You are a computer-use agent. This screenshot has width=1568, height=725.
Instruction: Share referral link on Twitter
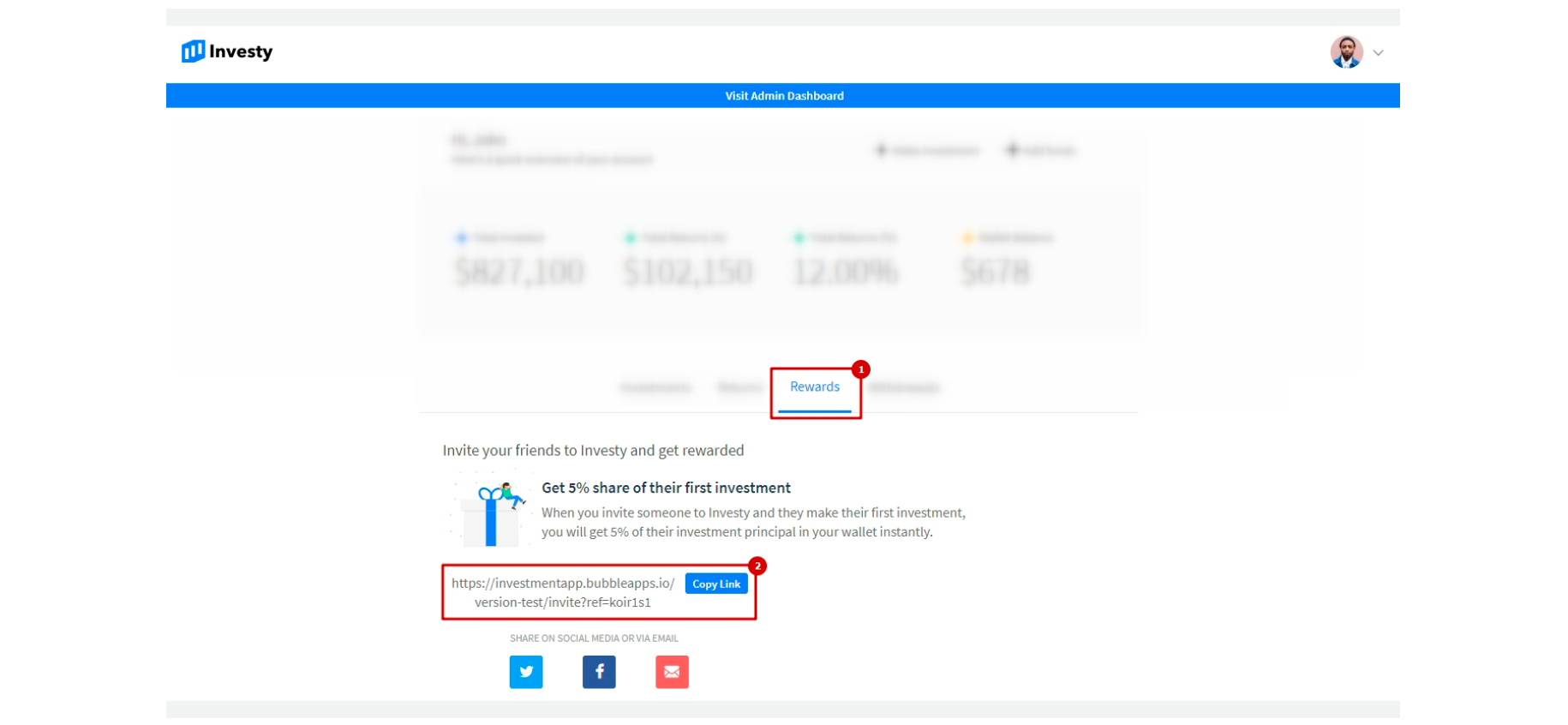[x=526, y=672]
